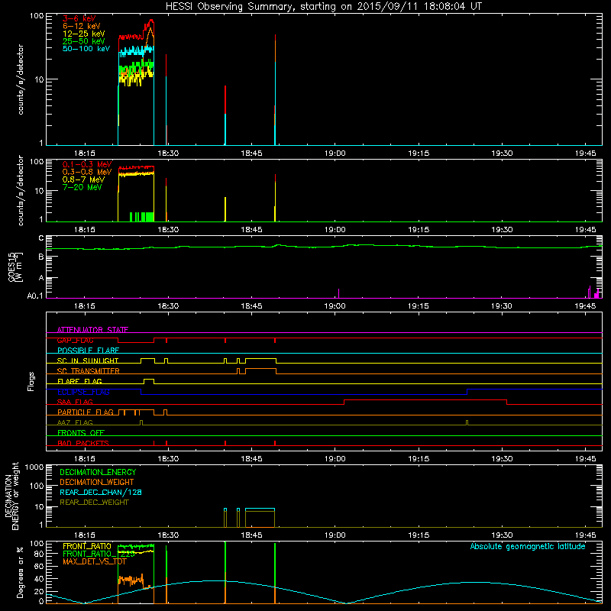Click the 7-20 MeV legend label
The width and height of the screenshot is (611, 611).
coord(82,187)
